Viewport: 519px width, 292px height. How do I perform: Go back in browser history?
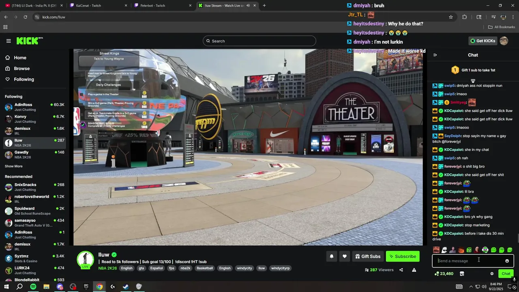pos(6,17)
